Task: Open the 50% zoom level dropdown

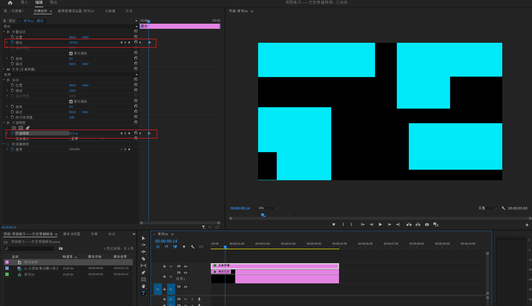Action: [268, 208]
